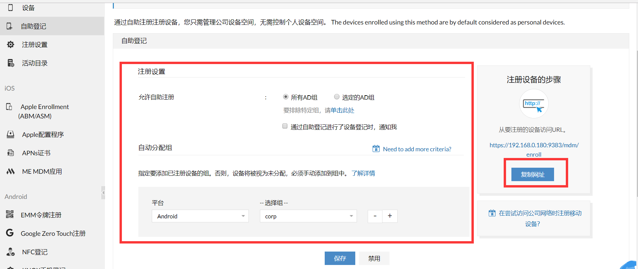The height and width of the screenshot is (269, 638).
Task: Click the Apple Enrollment (ABM/ASM) icon
Action: tap(9, 107)
